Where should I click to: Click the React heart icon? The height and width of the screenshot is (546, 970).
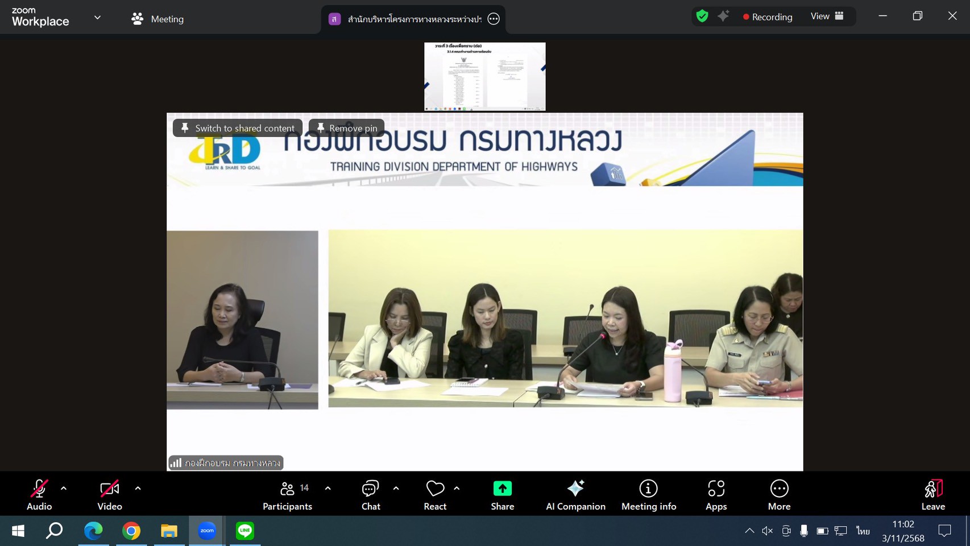[x=435, y=495]
